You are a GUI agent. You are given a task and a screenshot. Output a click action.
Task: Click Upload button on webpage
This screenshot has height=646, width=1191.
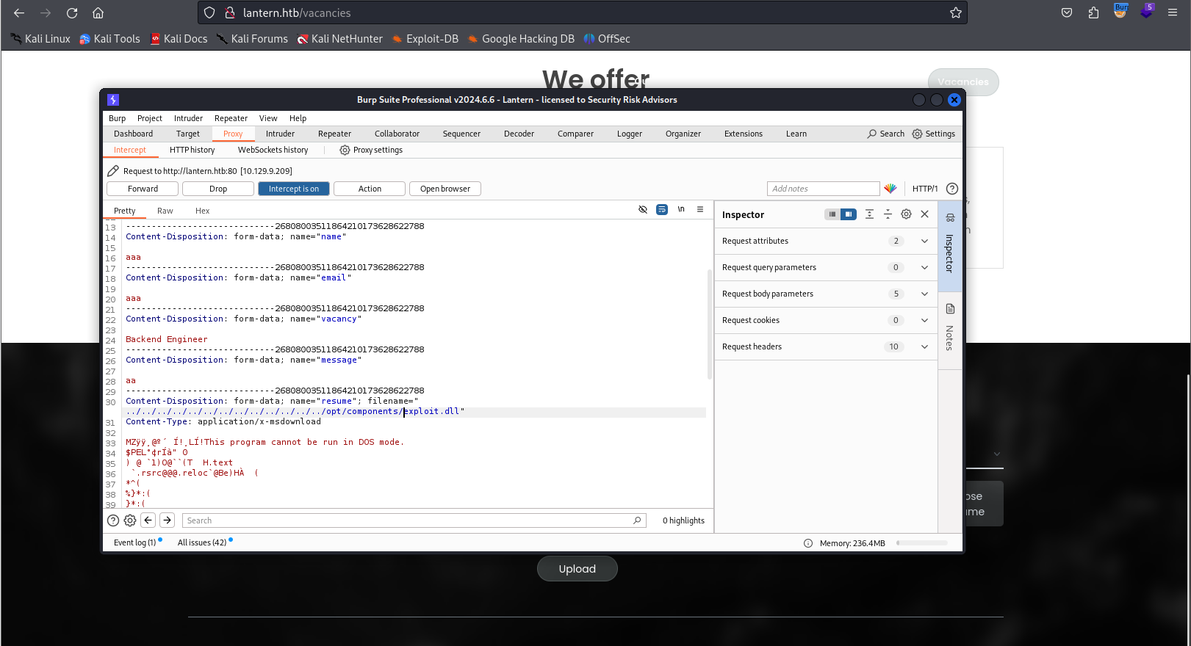577,569
